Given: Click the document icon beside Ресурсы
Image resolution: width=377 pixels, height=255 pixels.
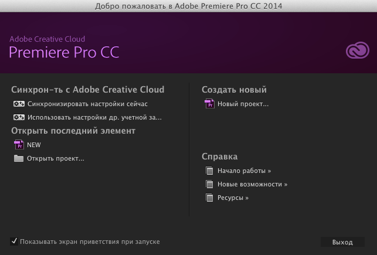Looking at the screenshot, I should click(209, 198).
